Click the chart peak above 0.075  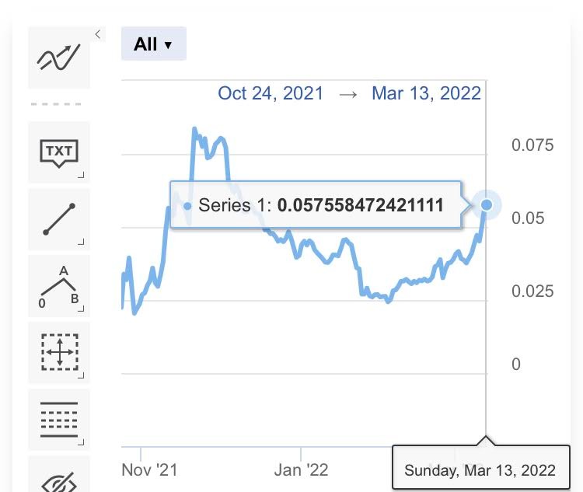coord(194,129)
